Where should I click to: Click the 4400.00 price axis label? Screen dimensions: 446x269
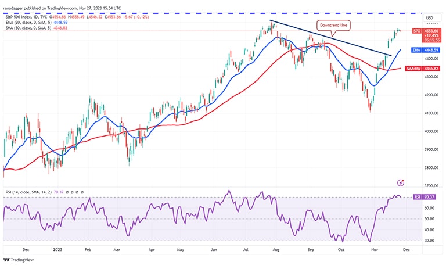(431, 59)
